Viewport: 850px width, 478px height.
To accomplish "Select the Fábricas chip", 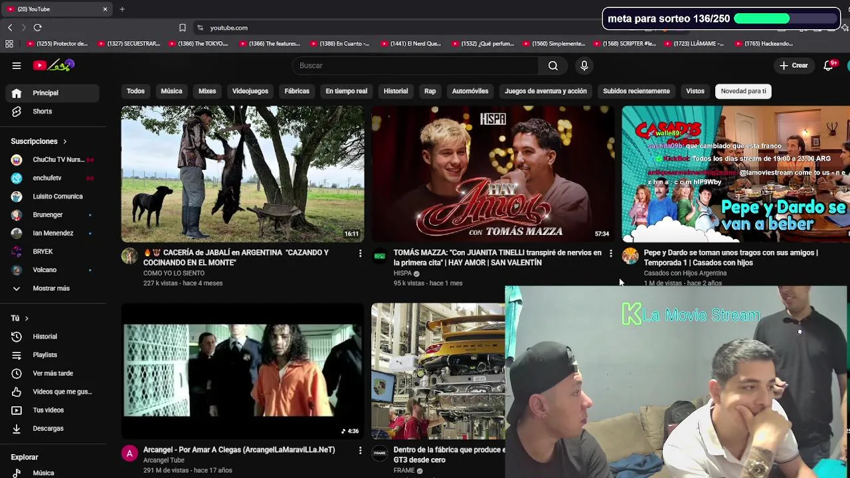I will (x=297, y=91).
